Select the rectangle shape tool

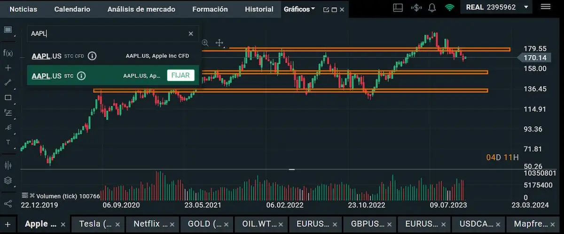pyautogui.click(x=8, y=98)
